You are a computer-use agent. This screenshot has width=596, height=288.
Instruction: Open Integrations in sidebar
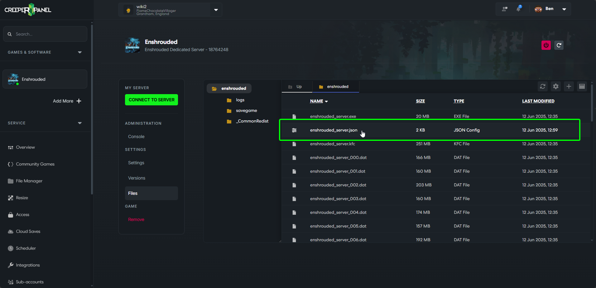click(24, 265)
